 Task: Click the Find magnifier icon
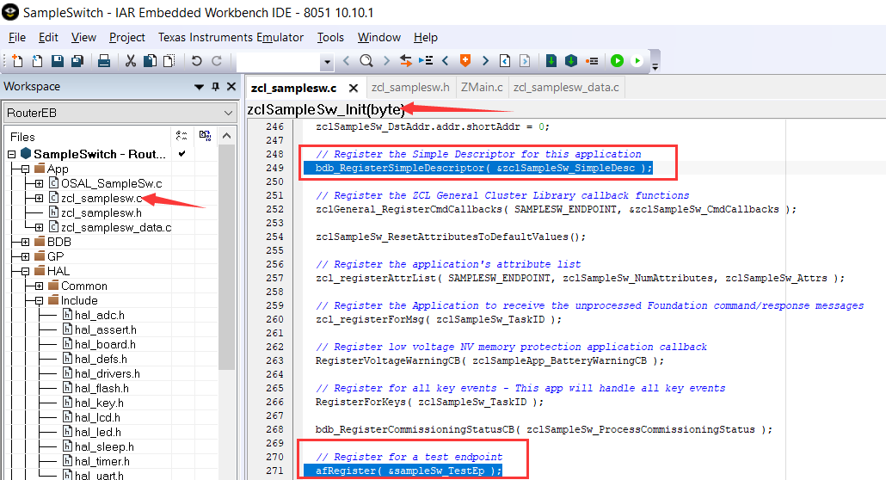[366, 60]
